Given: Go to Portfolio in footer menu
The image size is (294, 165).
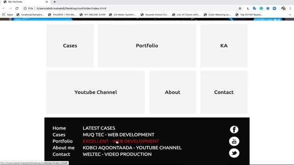Looking at the screenshot, I should point(62,141).
